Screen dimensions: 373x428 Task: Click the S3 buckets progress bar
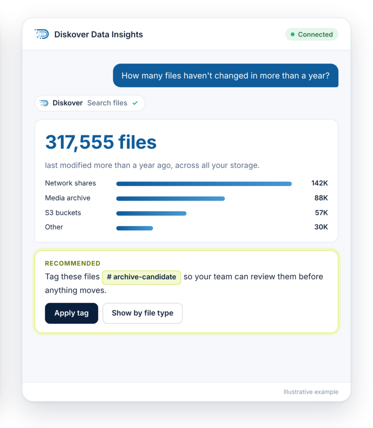152,213
